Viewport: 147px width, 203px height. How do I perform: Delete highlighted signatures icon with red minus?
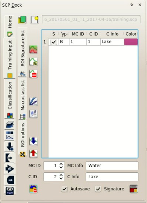pyautogui.click(x=33, y=74)
